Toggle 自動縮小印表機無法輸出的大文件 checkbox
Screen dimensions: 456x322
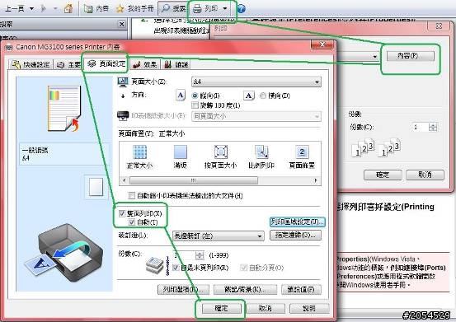pyautogui.click(x=132, y=195)
